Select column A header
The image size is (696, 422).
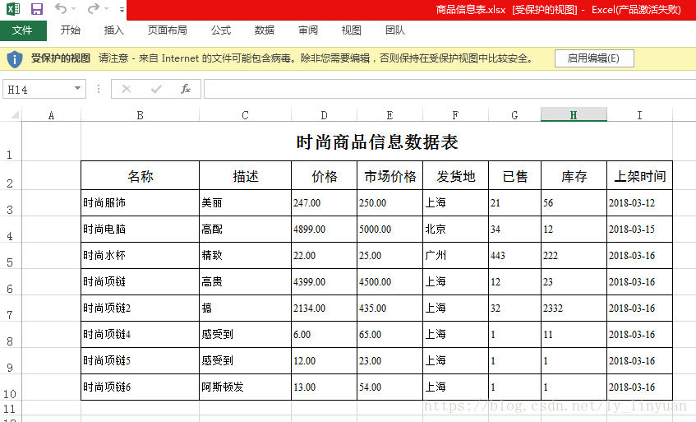[52, 115]
